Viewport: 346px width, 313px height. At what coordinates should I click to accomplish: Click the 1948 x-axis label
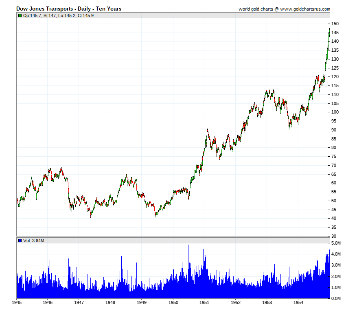click(x=110, y=302)
